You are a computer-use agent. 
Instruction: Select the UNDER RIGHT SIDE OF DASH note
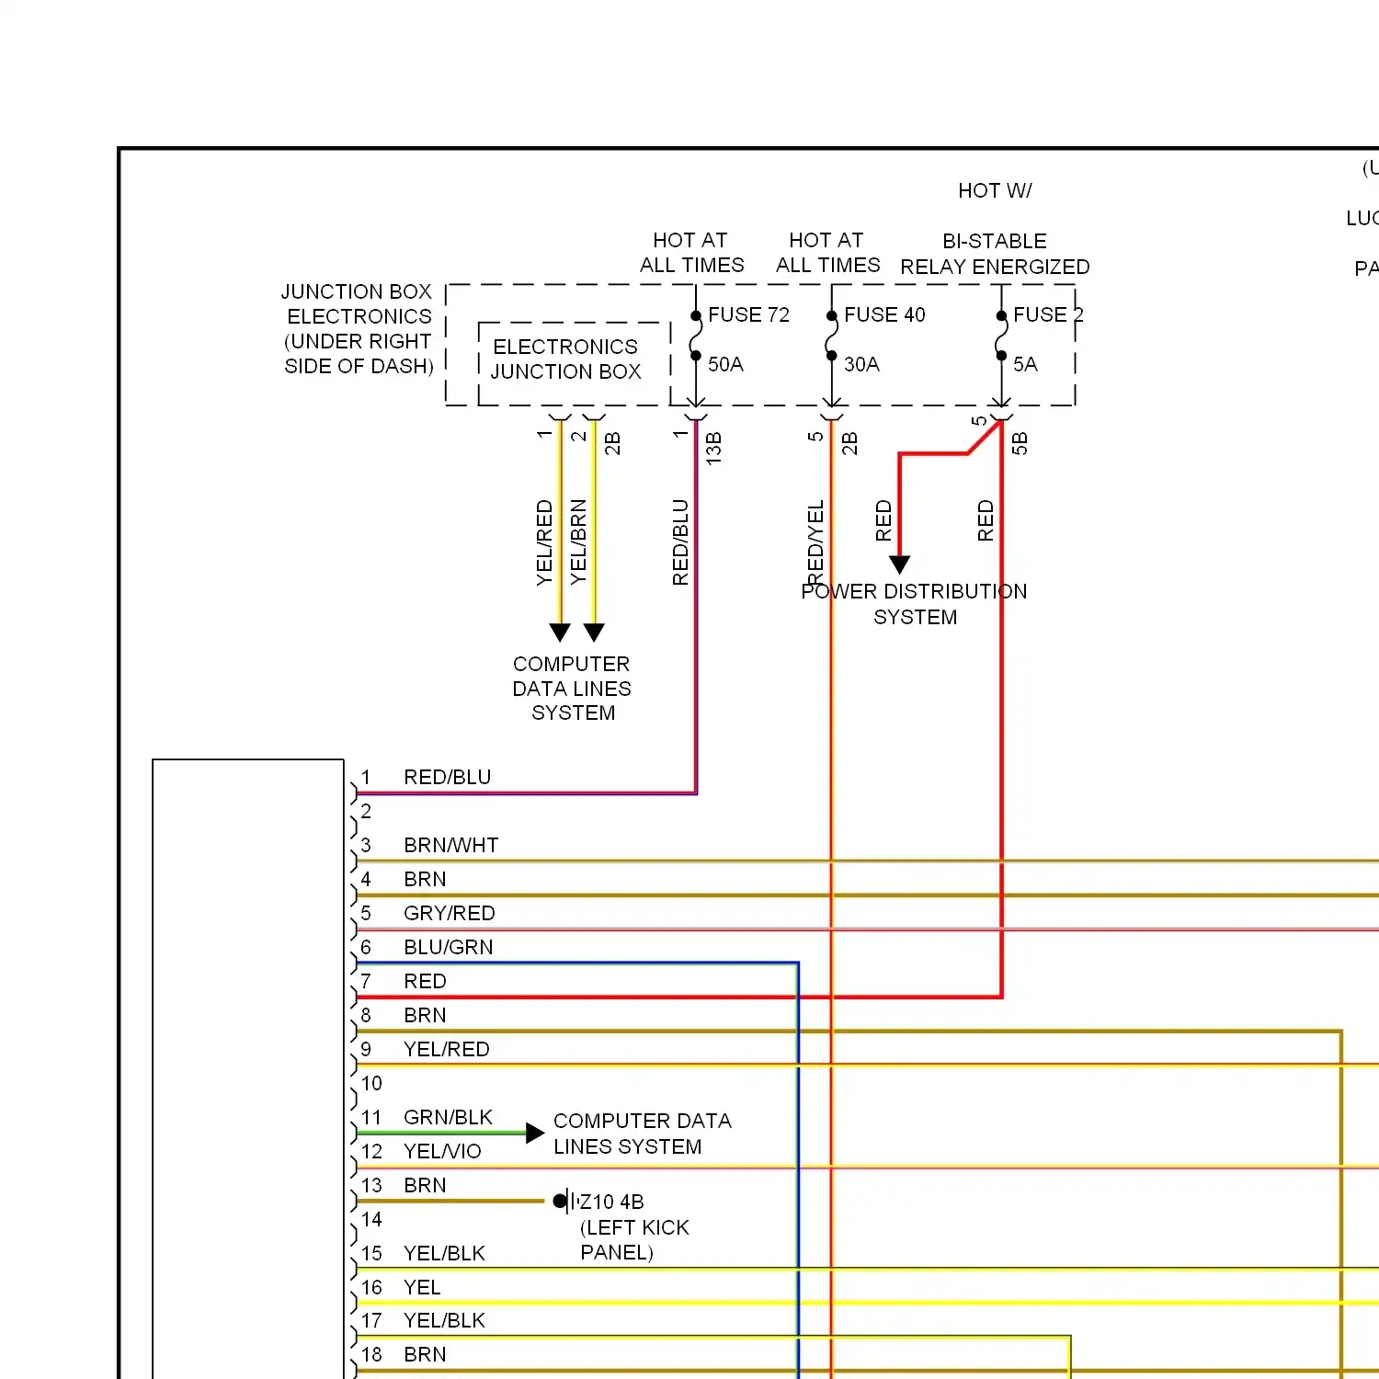359,354
